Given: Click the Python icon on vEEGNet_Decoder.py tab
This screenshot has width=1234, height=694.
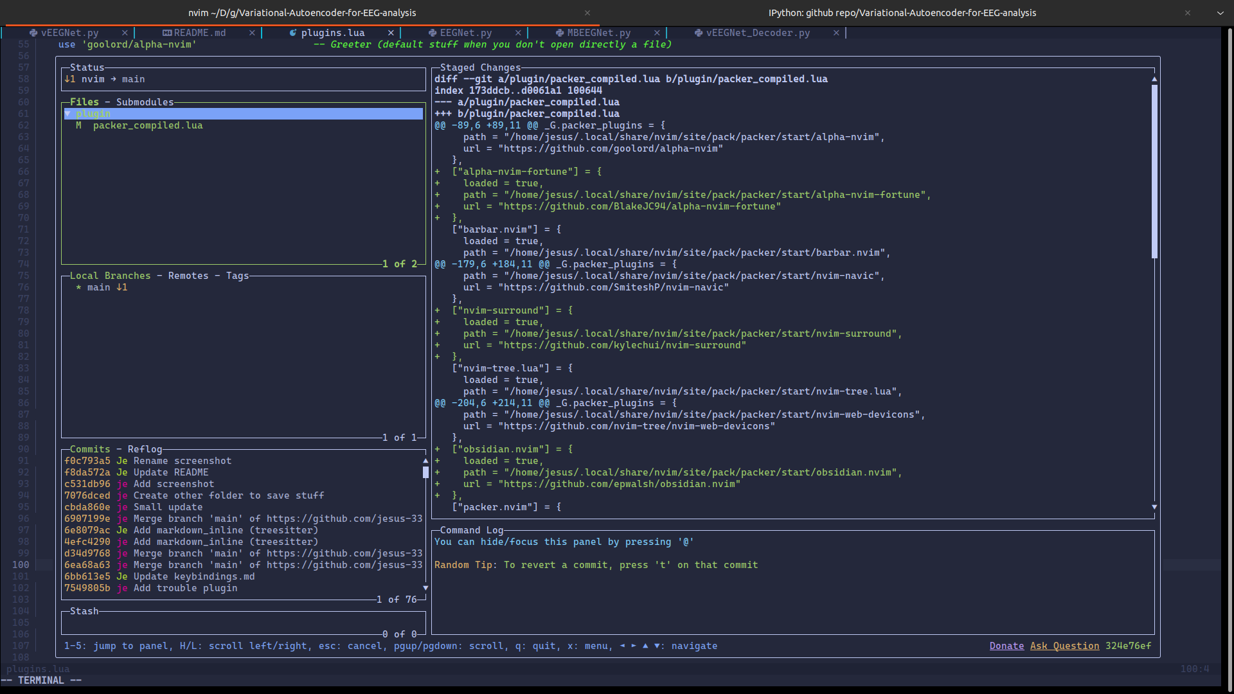Looking at the screenshot, I should (x=699, y=33).
